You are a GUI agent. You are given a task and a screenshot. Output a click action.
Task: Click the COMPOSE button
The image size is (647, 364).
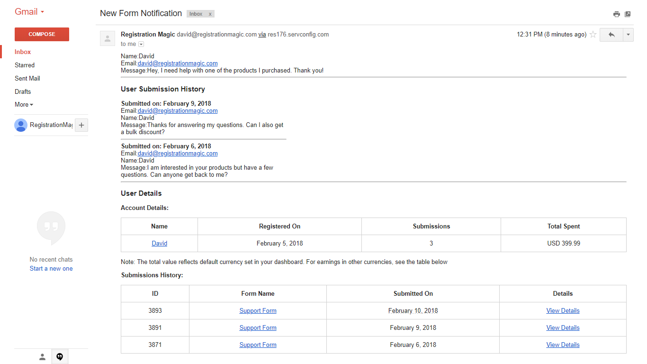(42, 34)
